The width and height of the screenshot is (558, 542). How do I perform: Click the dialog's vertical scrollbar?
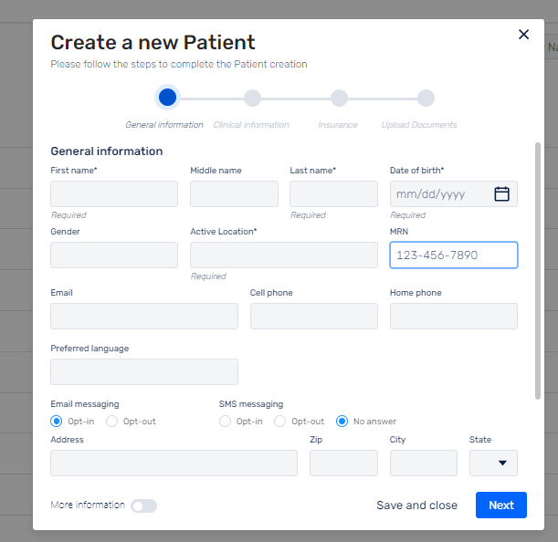[x=538, y=271]
